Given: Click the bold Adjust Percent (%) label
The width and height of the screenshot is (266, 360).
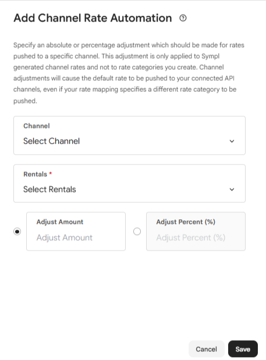Looking at the screenshot, I should point(186,222).
